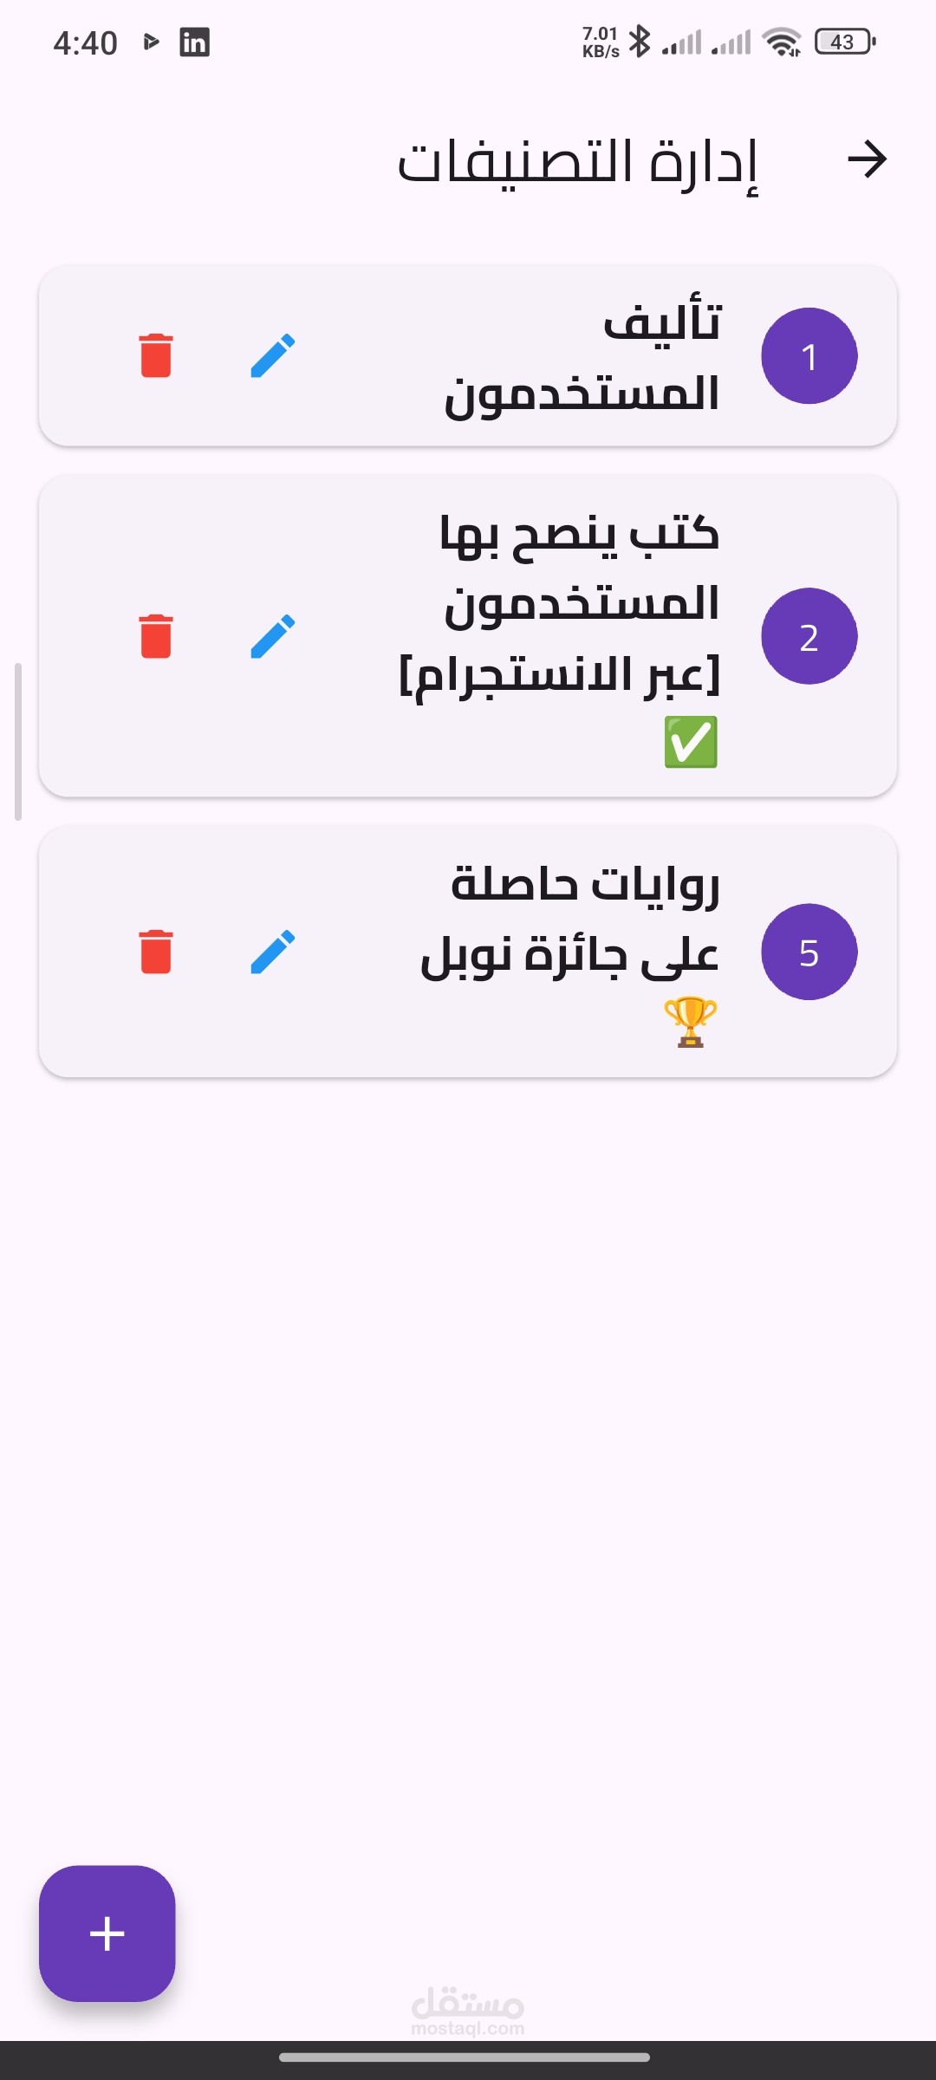The height and width of the screenshot is (2080, 936).
Task: Tap the purple circle numbered 1
Action: [809, 356]
